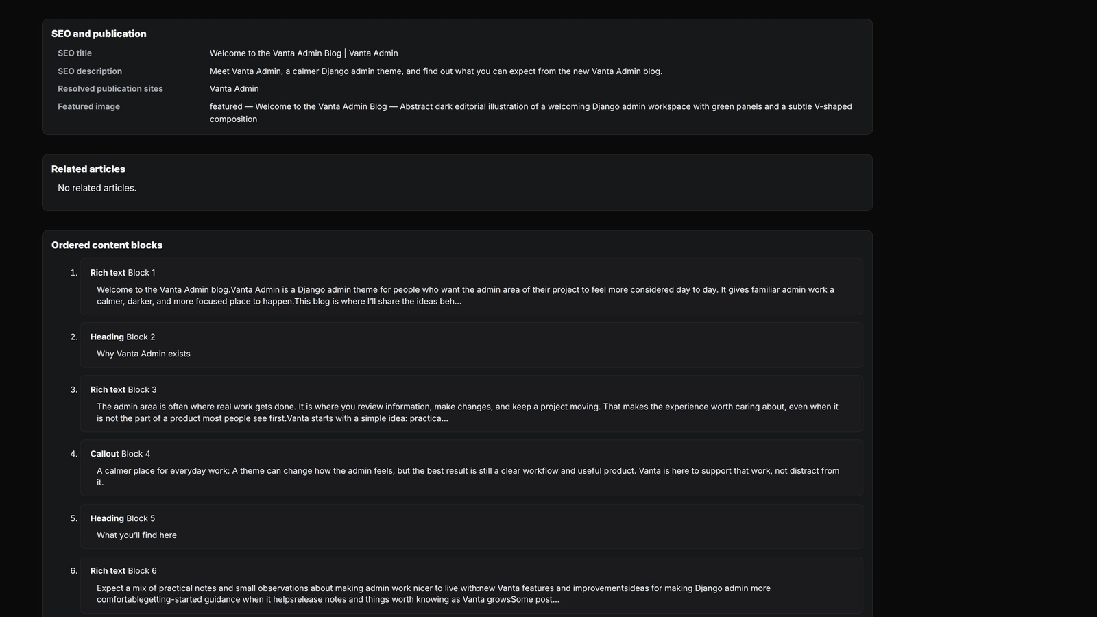Select the Heading Block 5 item
The width and height of the screenshot is (1097, 617).
pos(472,527)
